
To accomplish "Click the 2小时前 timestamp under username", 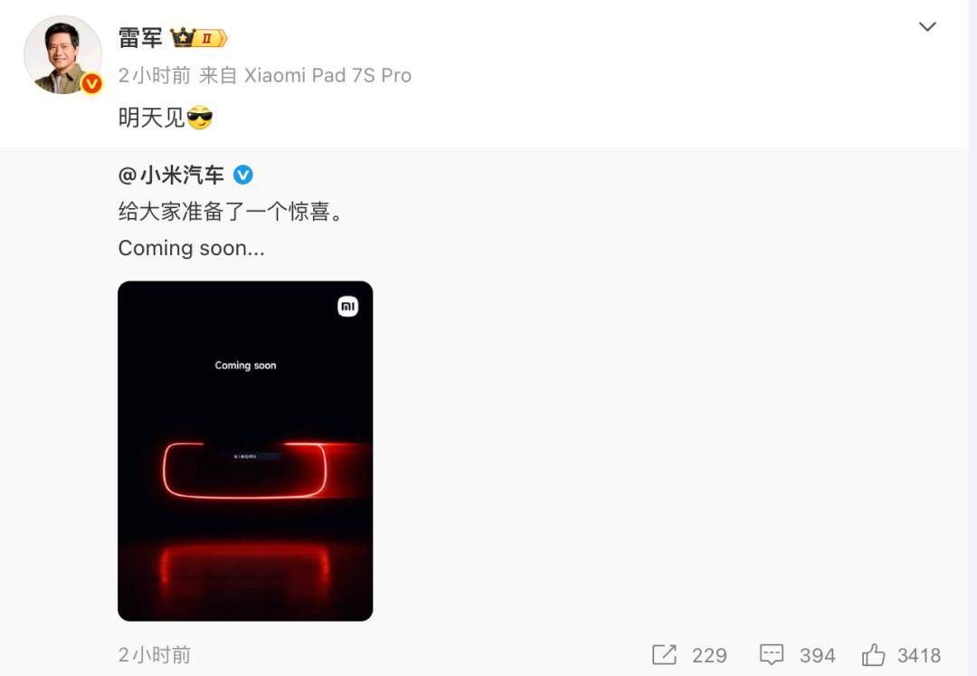I will 155,75.
